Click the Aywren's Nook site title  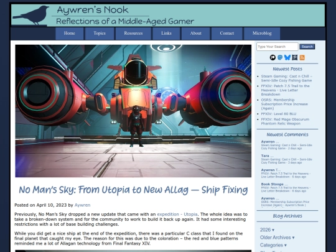point(93,10)
